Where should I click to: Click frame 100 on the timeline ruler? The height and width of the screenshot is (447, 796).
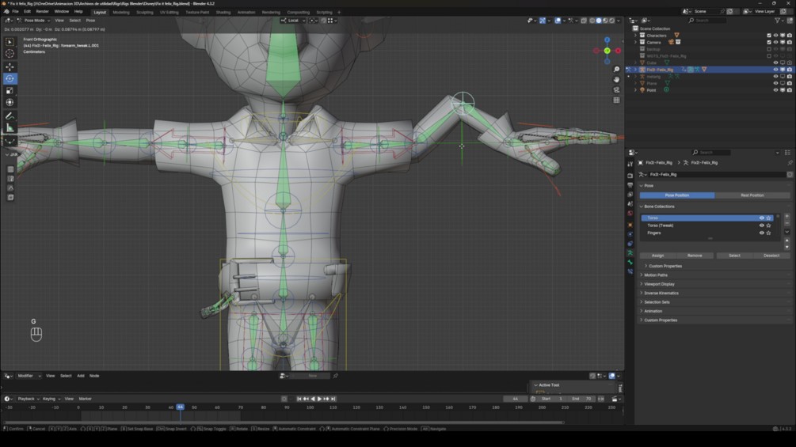click(x=310, y=407)
